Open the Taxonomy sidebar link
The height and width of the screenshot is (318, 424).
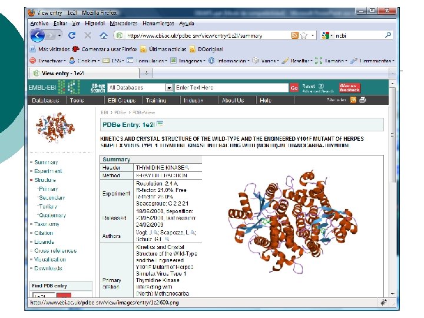coord(47,224)
